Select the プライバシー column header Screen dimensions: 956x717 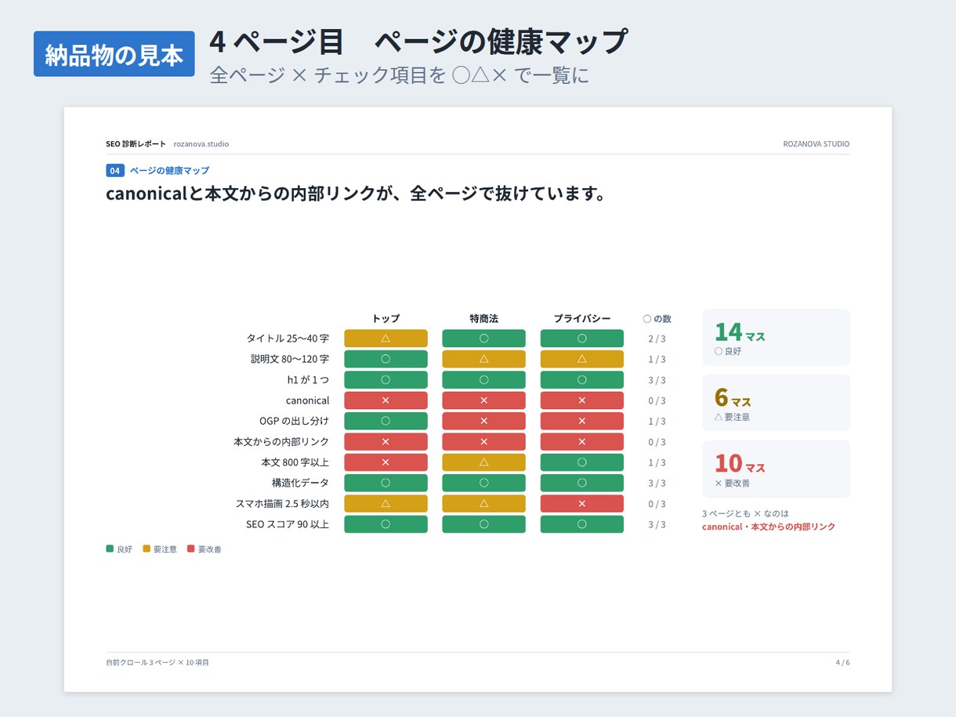(581, 319)
